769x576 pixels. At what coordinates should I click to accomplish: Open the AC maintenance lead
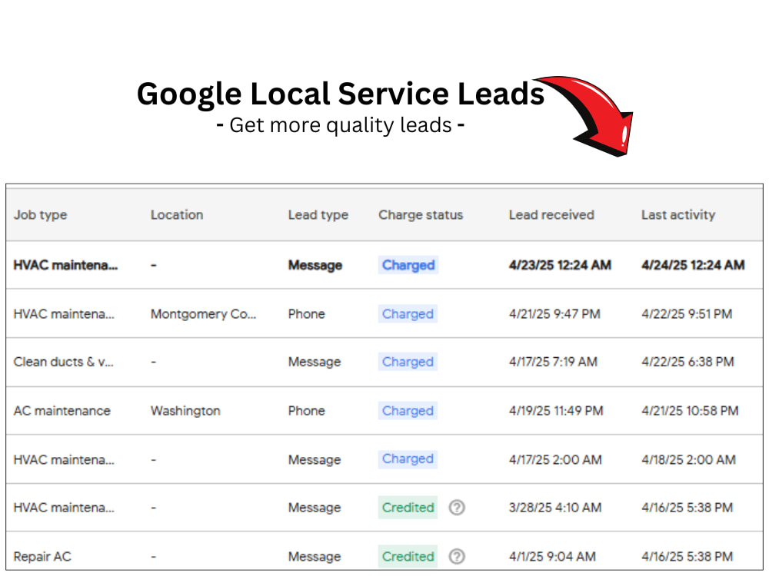(62, 411)
